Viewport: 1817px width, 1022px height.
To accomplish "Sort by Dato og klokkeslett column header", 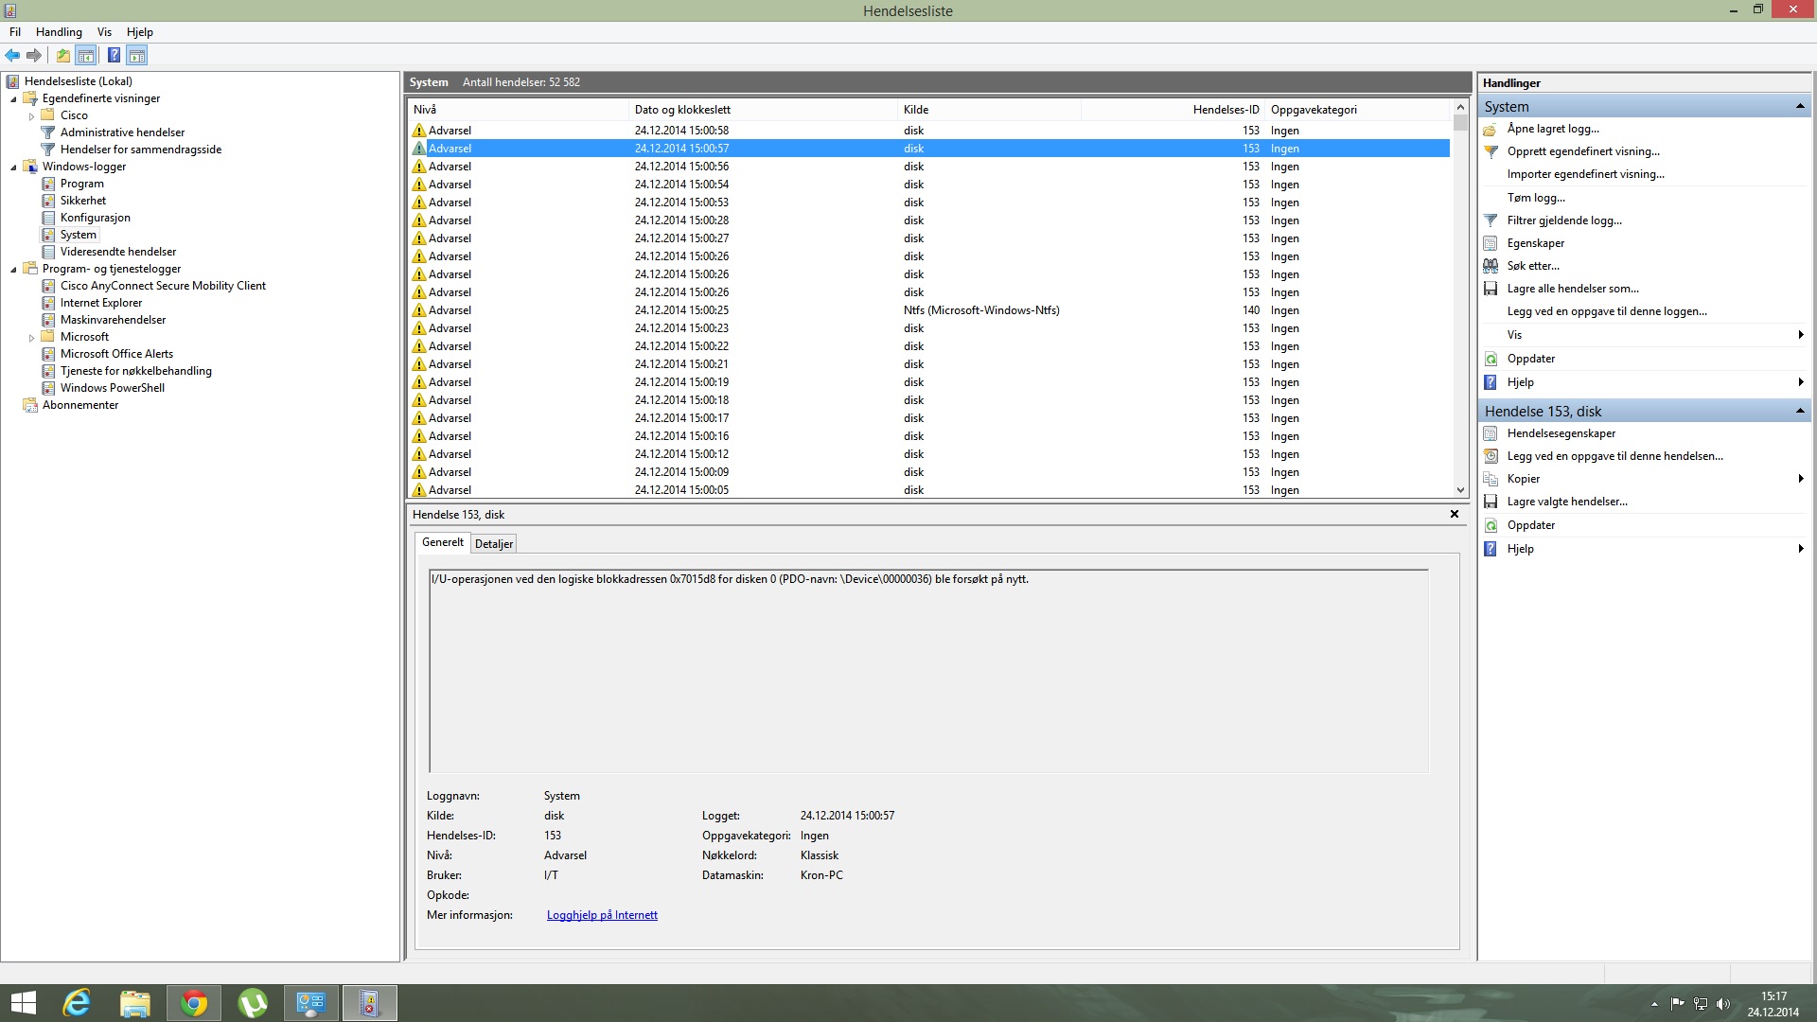I will [x=763, y=110].
